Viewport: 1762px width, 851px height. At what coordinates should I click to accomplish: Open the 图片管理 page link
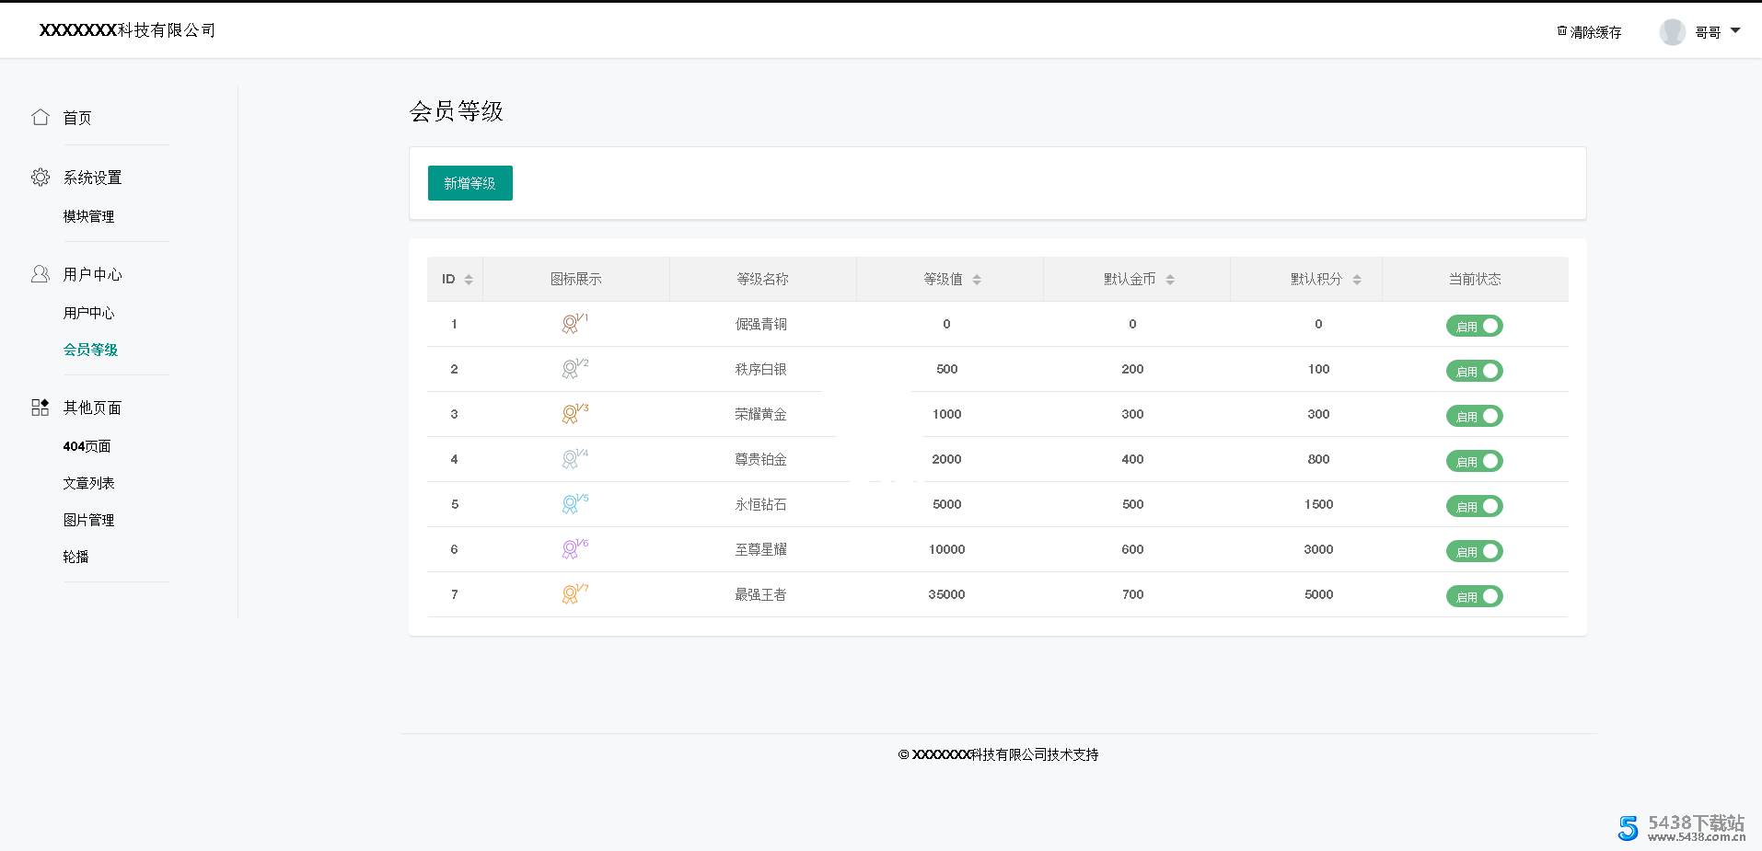(x=88, y=519)
